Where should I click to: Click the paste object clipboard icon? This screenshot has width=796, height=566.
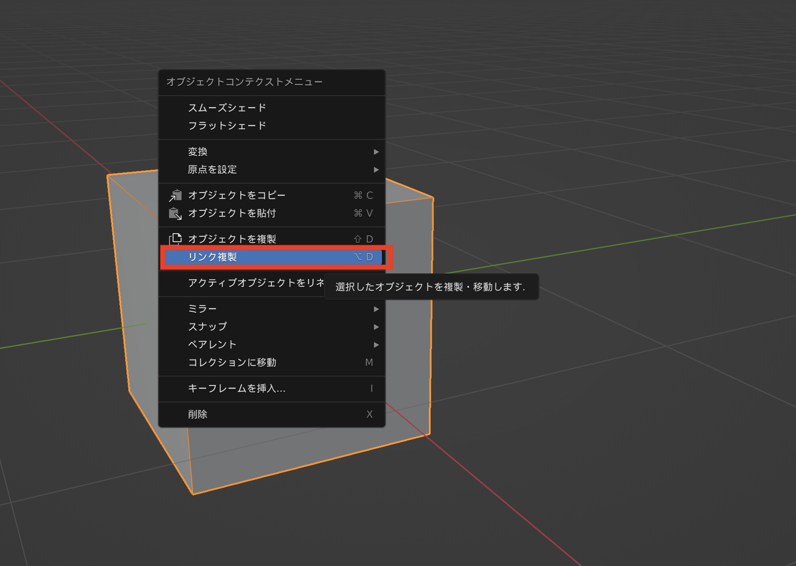pyautogui.click(x=175, y=214)
